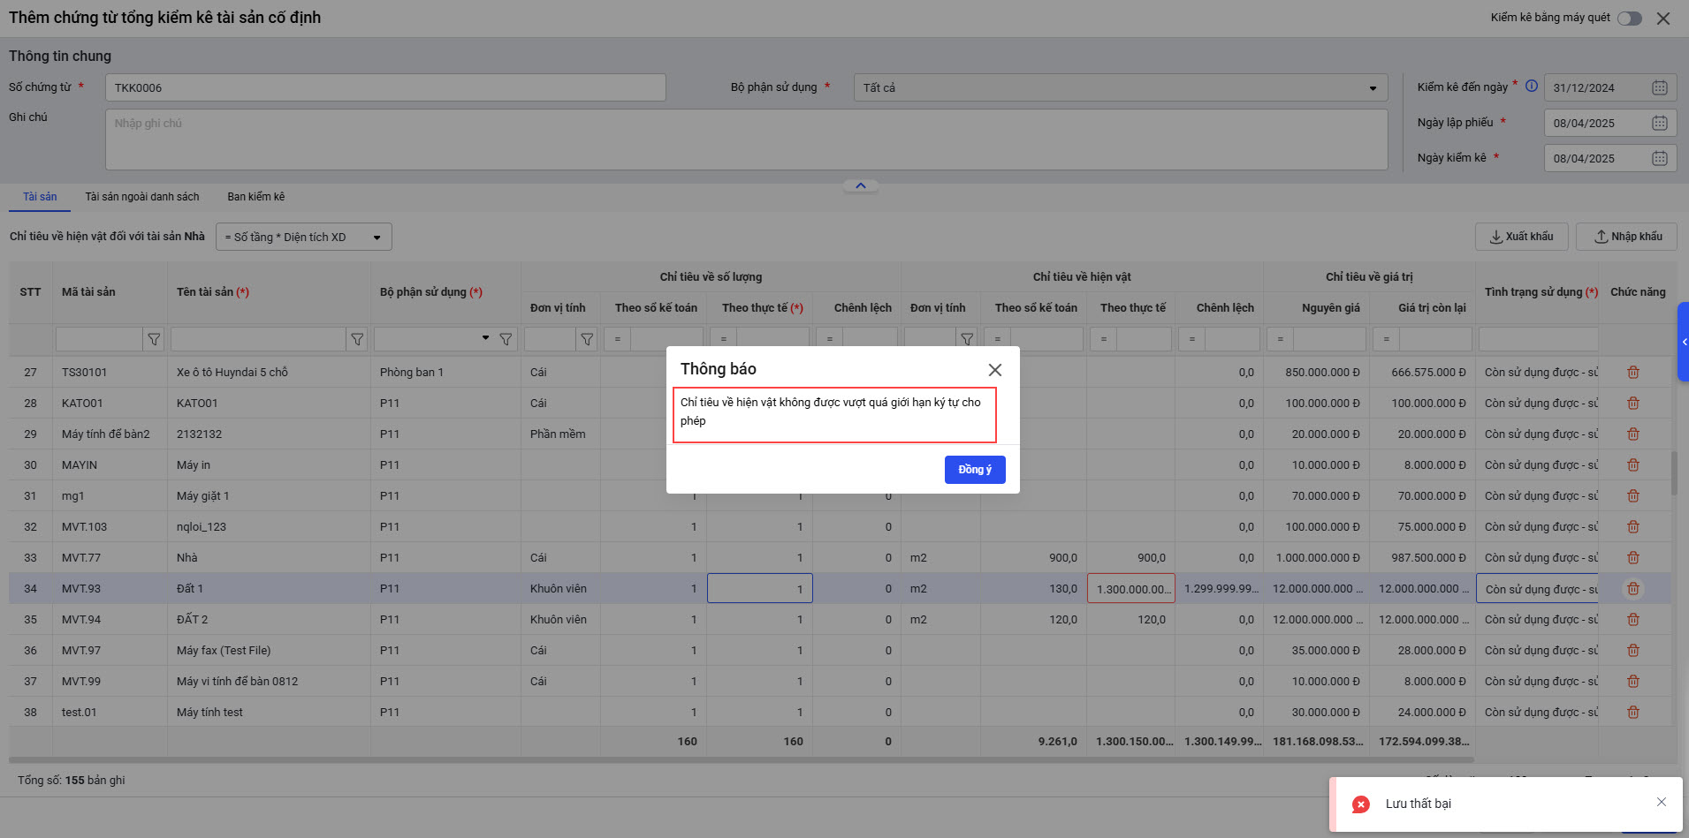Click info icon beside Kiểm kê đến ngày

tap(1532, 87)
